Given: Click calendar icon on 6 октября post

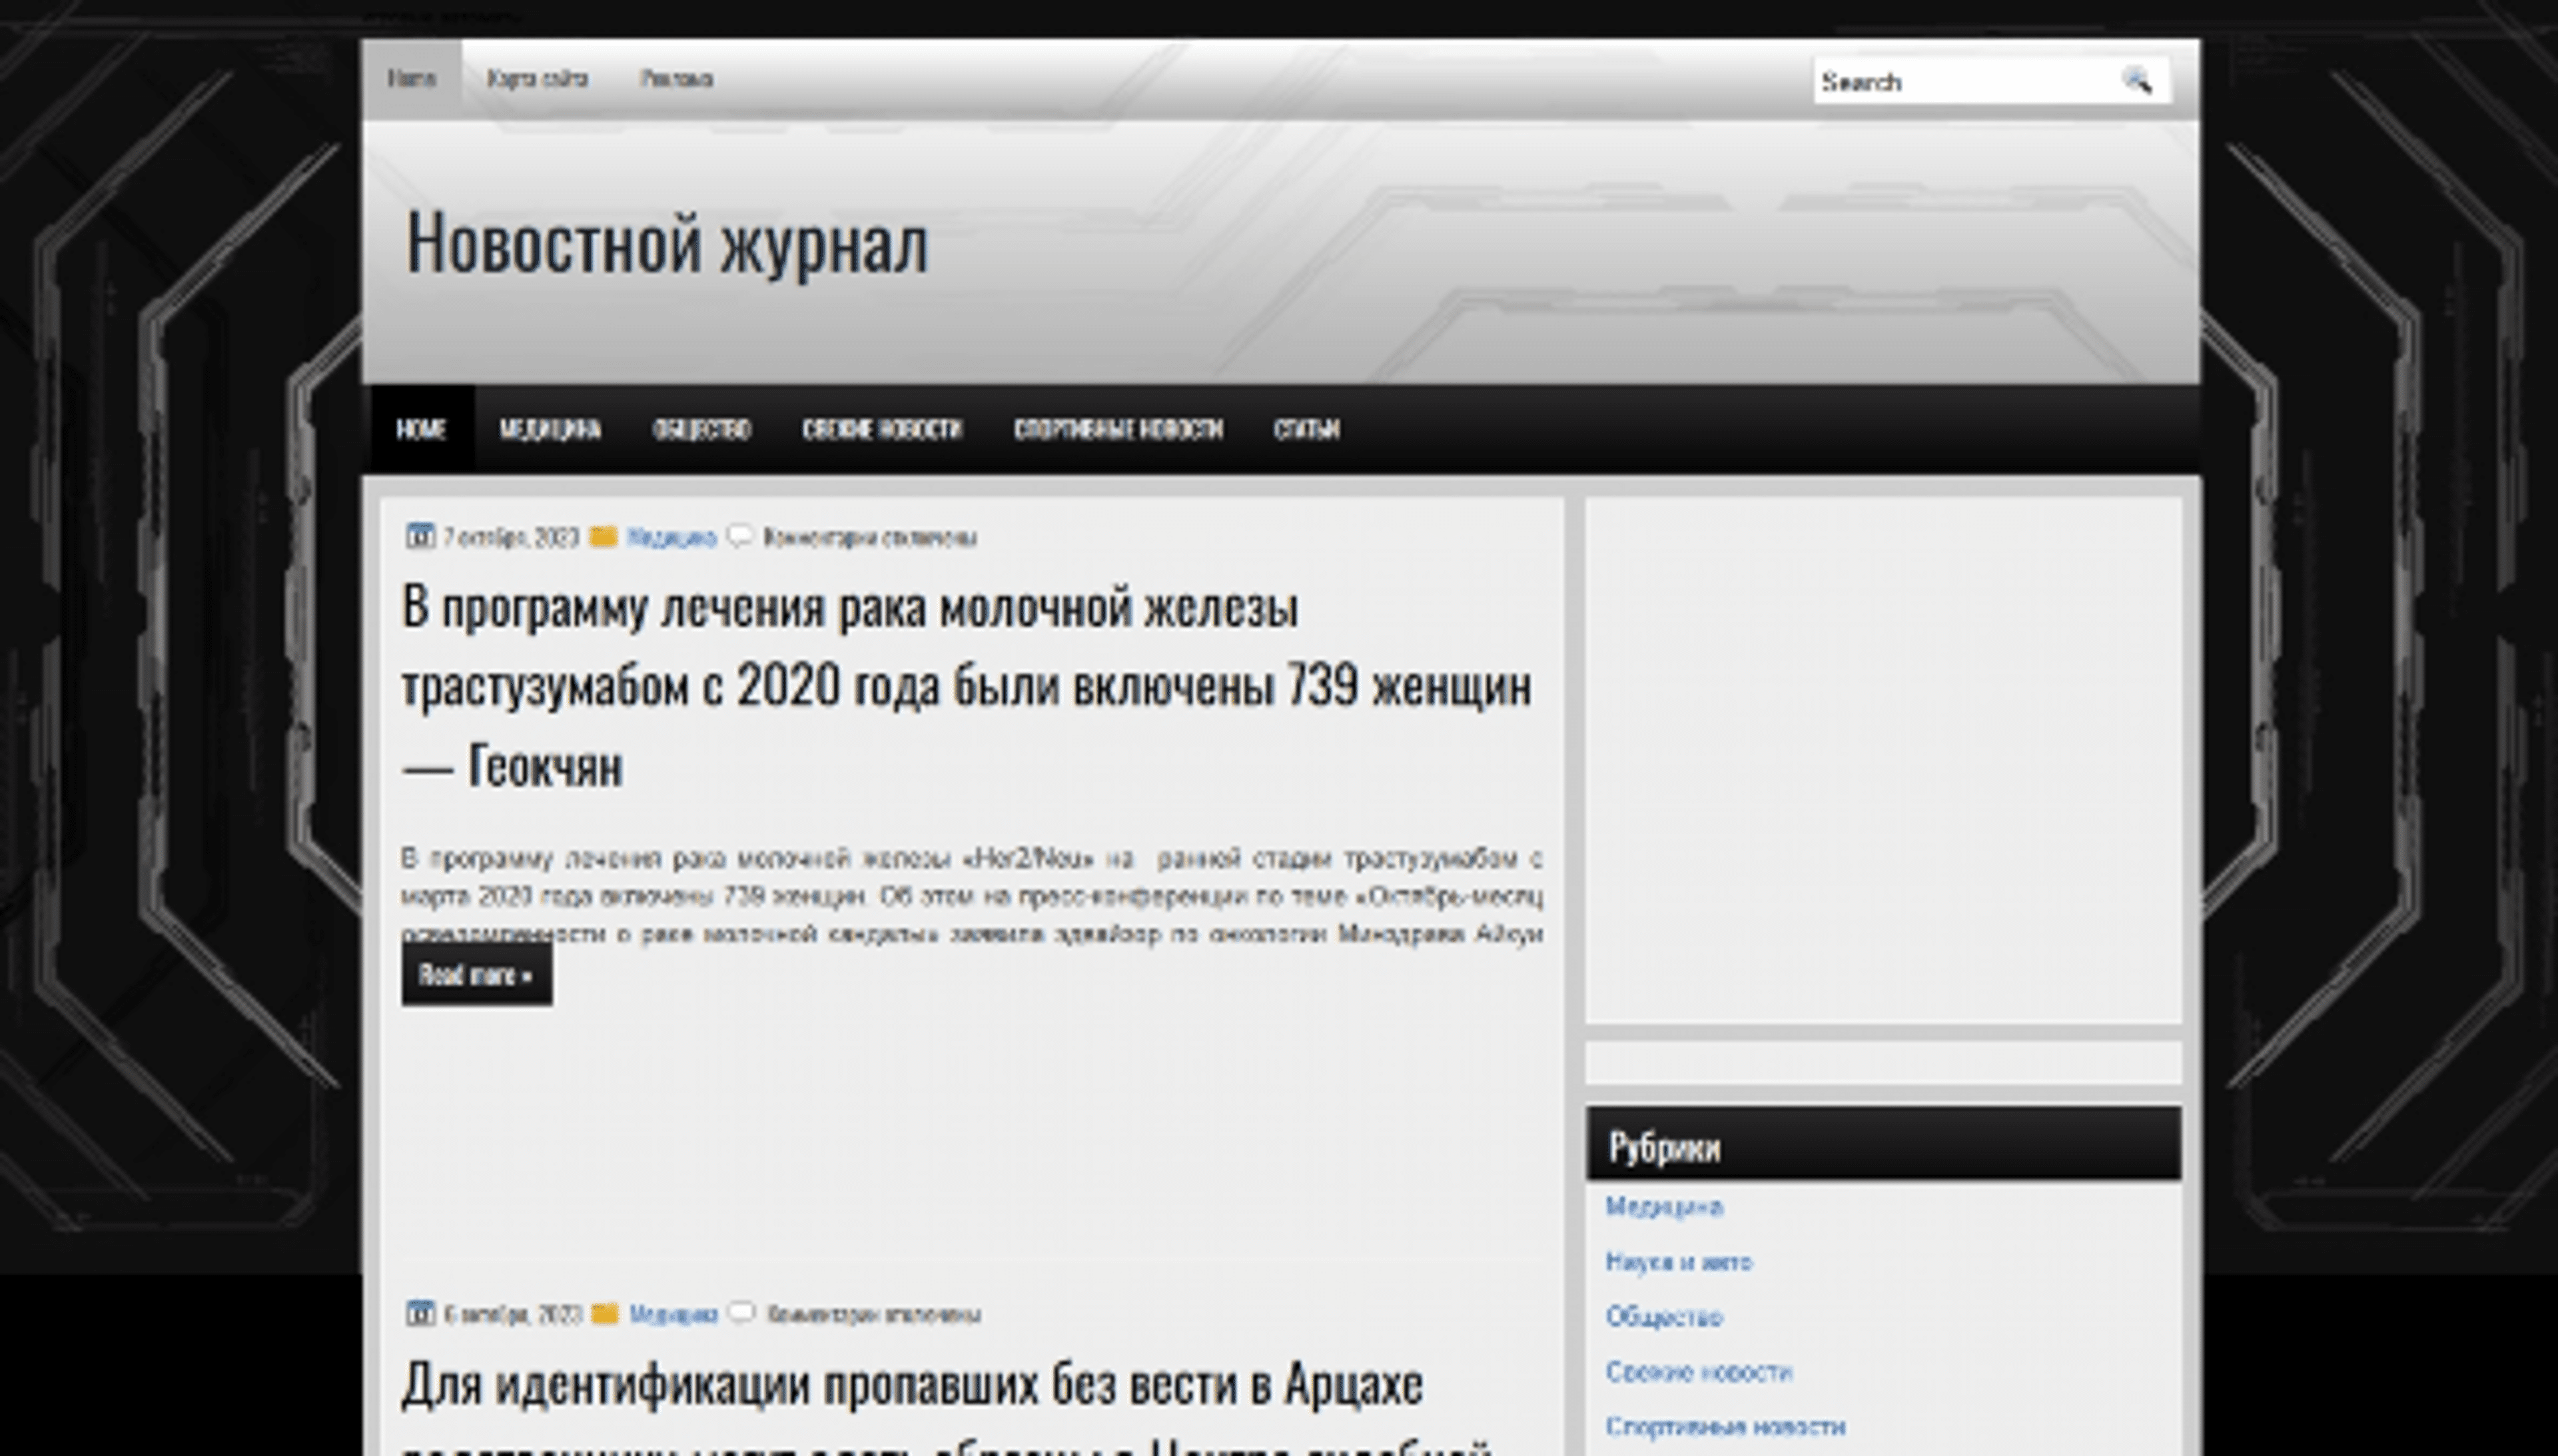Looking at the screenshot, I should click(420, 1313).
